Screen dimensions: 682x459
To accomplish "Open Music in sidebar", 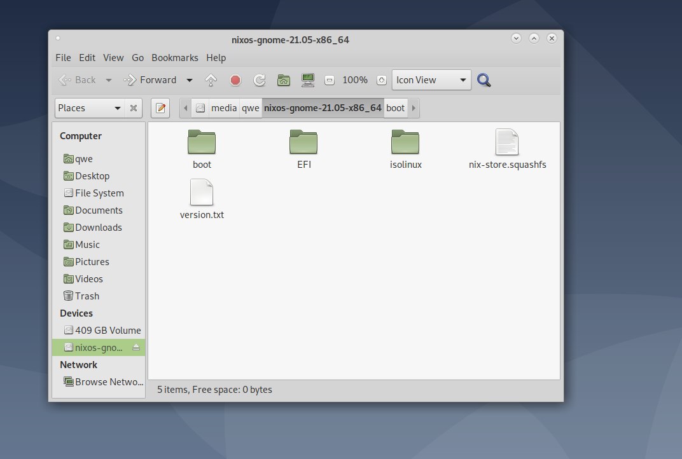I will click(x=99, y=245).
